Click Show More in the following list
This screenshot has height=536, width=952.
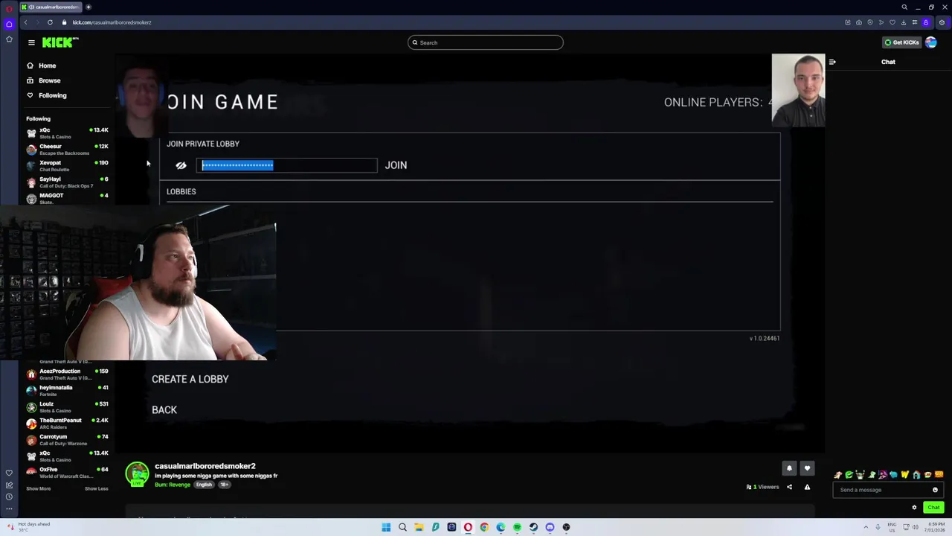tap(39, 488)
